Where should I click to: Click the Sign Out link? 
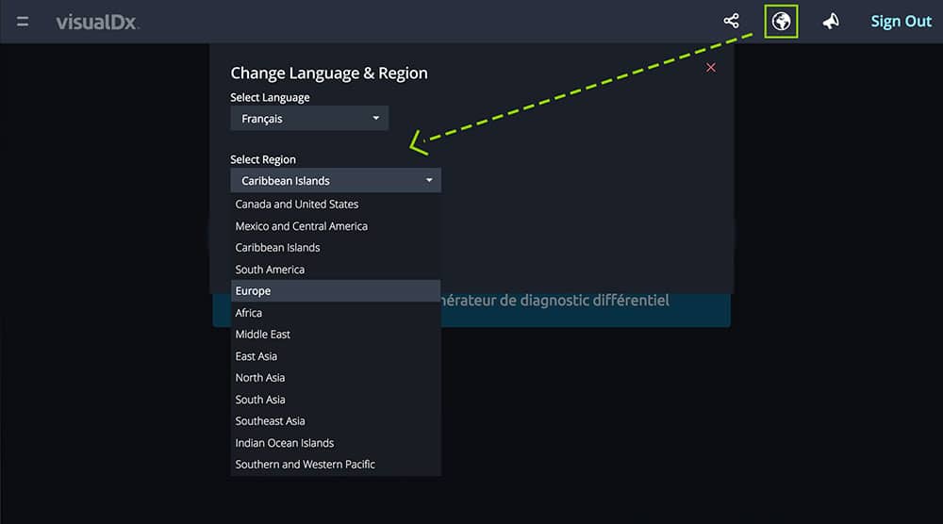tap(901, 21)
